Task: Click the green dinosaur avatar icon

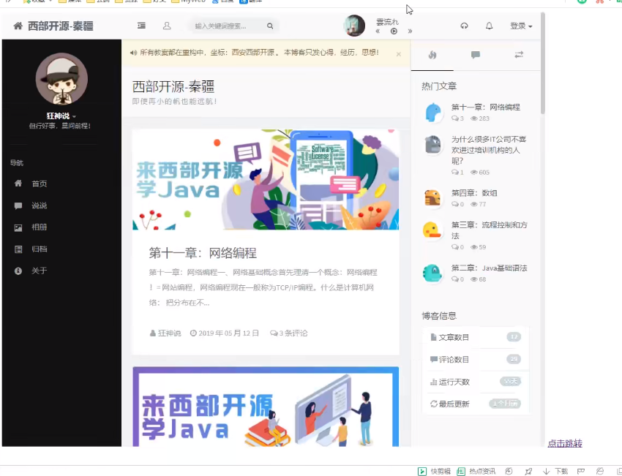Action: pyautogui.click(x=432, y=273)
